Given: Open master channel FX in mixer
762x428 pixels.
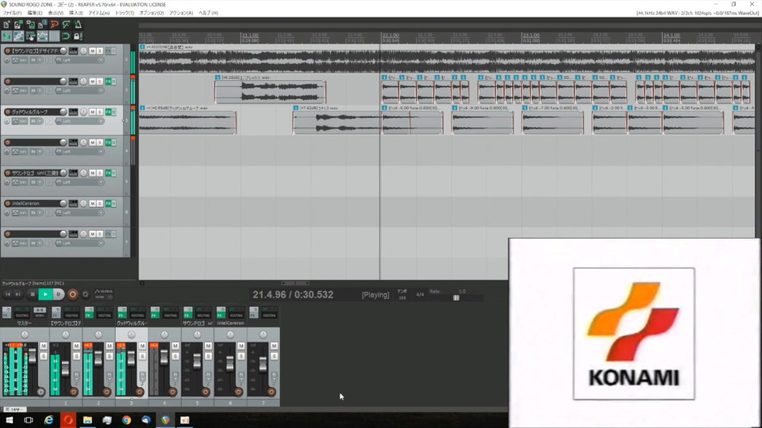Looking at the screenshot, I should point(6,312).
